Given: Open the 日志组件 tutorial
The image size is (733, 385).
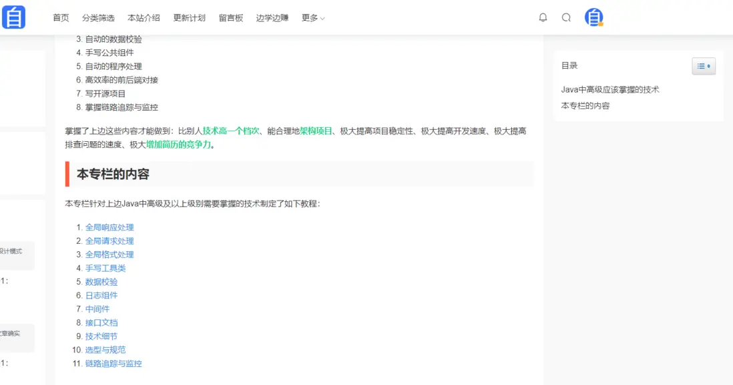Looking at the screenshot, I should coord(101,295).
